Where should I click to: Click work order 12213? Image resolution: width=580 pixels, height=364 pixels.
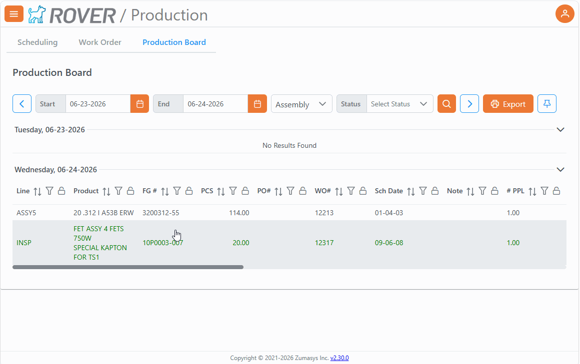point(324,213)
